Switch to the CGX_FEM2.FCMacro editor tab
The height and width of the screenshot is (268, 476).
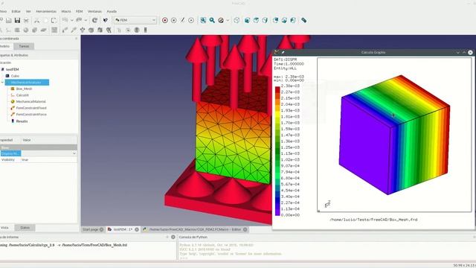coord(195,229)
